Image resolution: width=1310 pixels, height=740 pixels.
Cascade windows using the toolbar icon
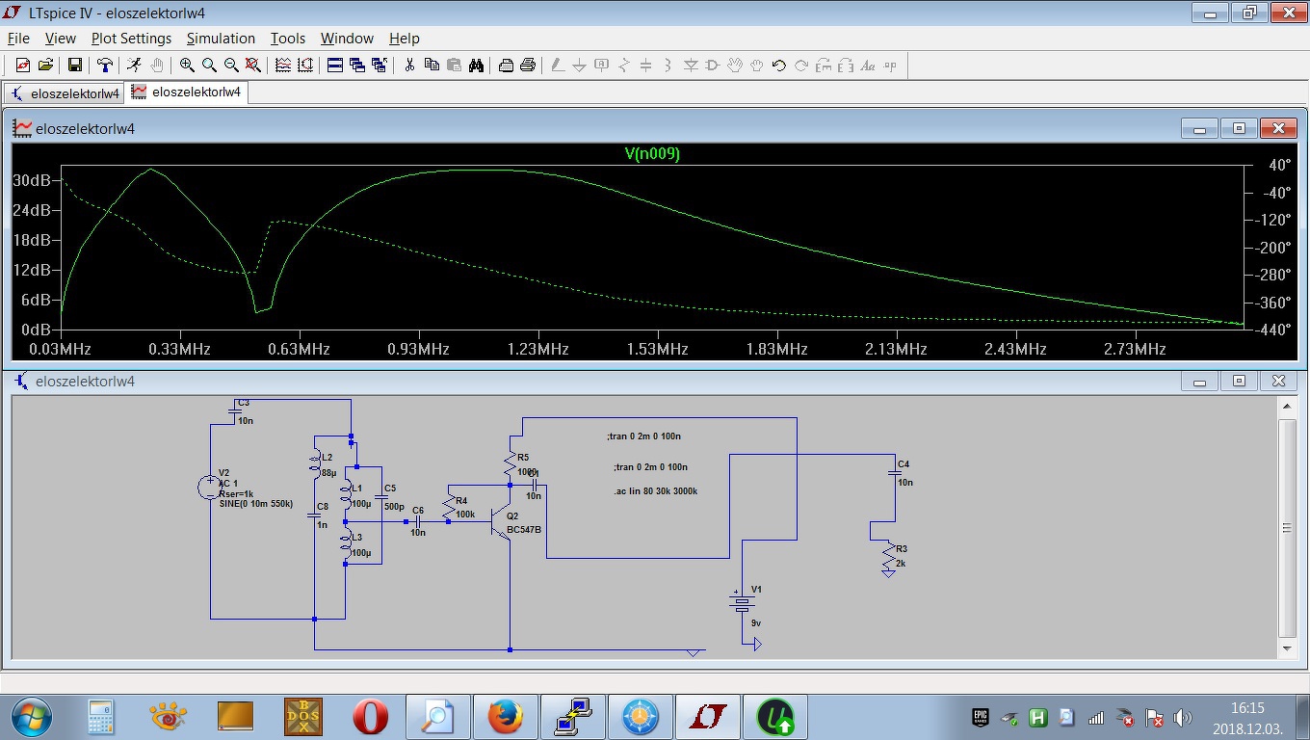[357, 66]
